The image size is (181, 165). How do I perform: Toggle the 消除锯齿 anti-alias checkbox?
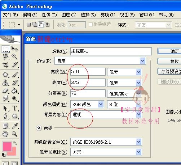click(90, 25)
